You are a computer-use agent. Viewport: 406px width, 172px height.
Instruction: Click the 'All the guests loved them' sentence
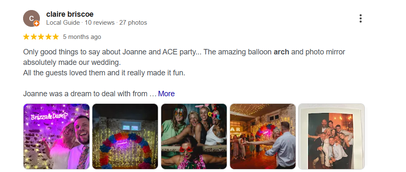pos(104,73)
